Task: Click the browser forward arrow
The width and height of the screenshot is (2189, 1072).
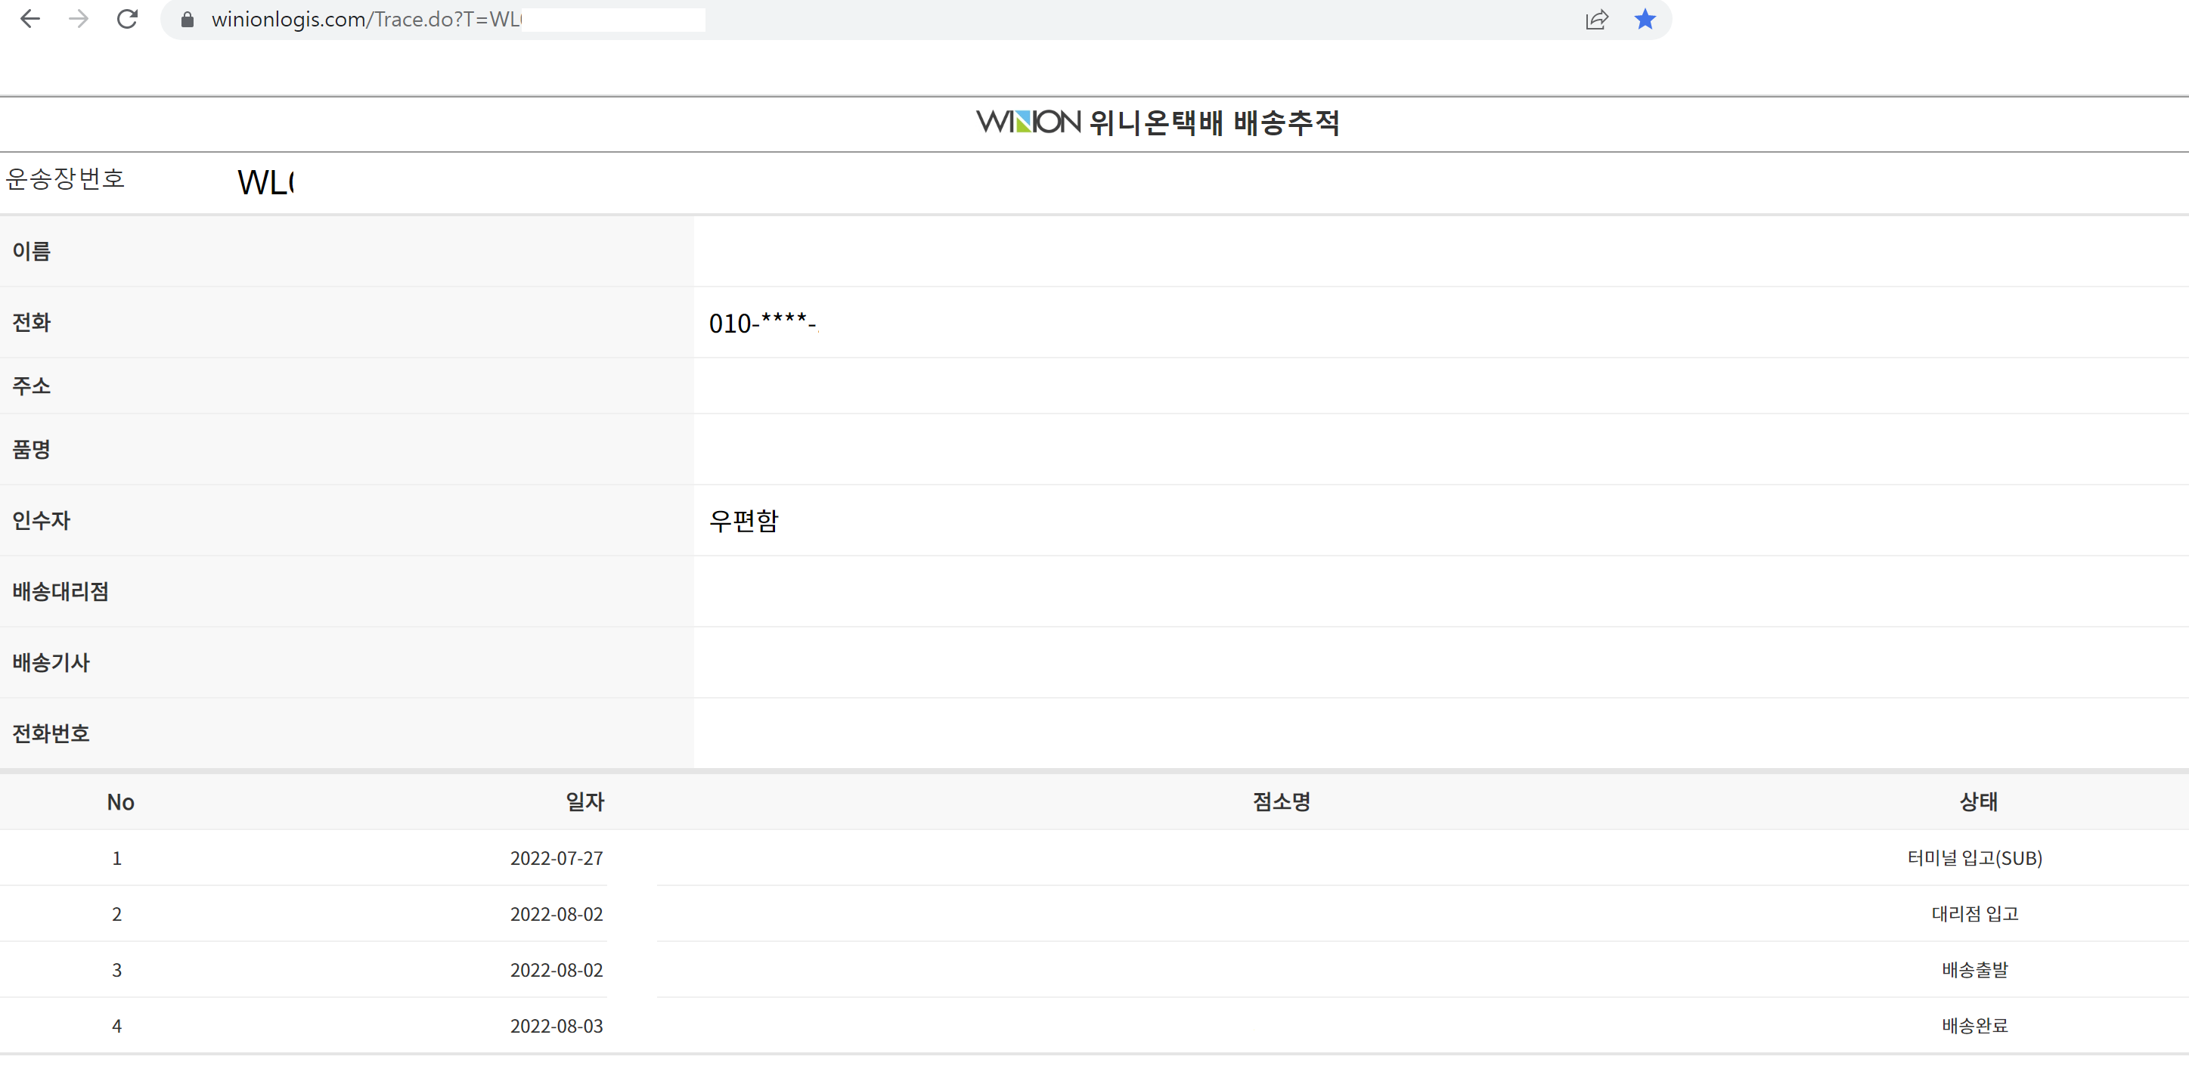Action: click(78, 19)
